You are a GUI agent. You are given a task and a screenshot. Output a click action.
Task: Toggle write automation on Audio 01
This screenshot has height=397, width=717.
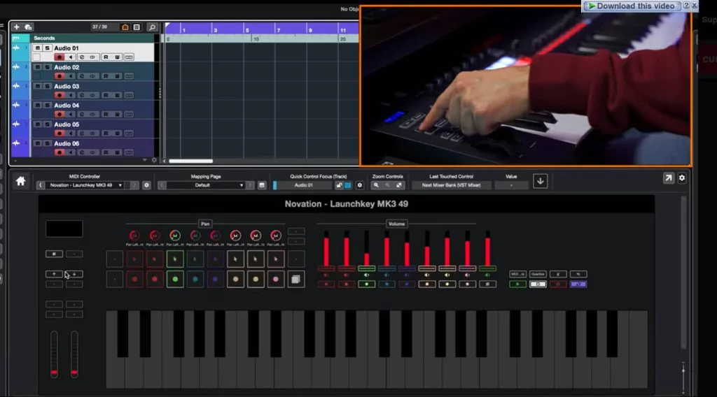[x=117, y=57]
